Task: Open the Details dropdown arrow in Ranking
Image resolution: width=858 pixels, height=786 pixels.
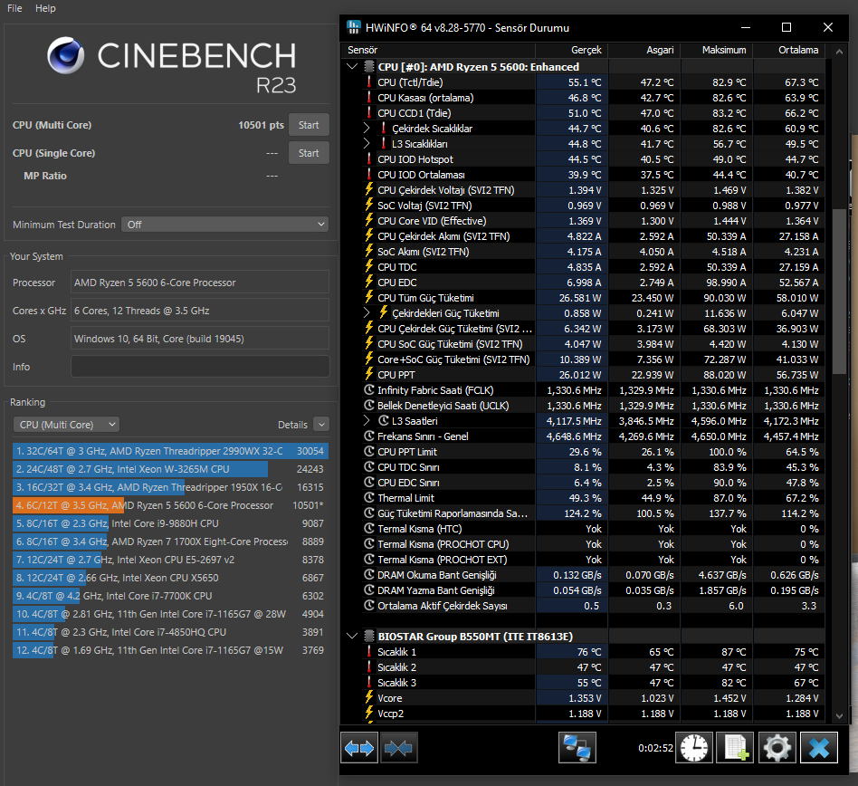Action: (322, 425)
